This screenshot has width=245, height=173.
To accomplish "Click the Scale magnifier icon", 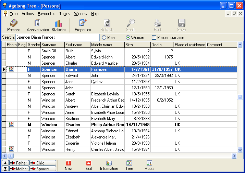I will point(131,25).
